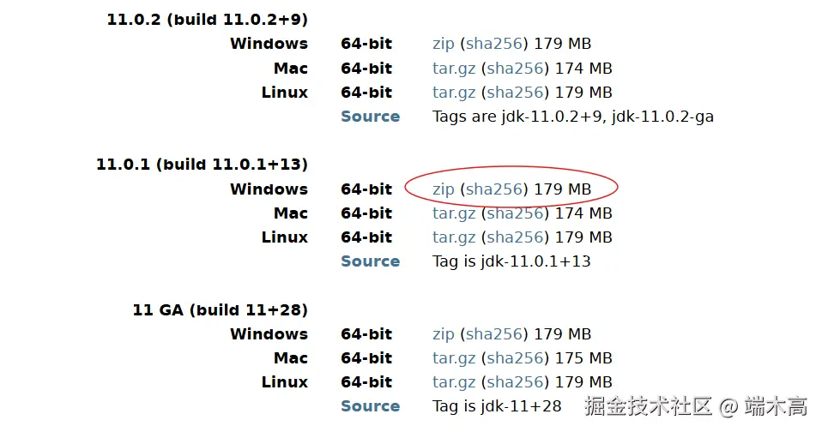Open the Source link under 11 GA
This screenshot has width=822, height=432.
coord(370,406)
